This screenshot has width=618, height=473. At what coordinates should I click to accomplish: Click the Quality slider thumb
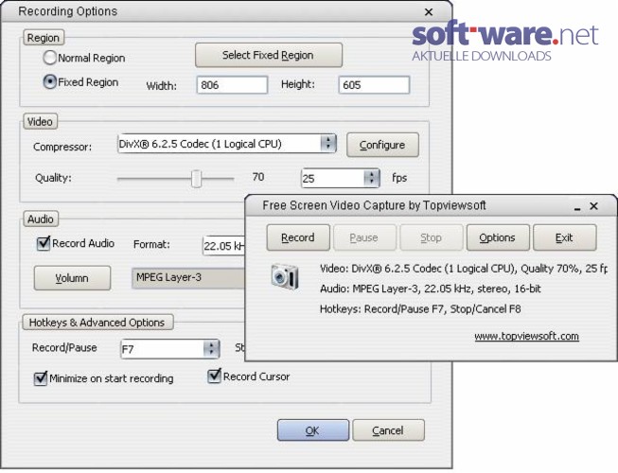[x=196, y=179]
